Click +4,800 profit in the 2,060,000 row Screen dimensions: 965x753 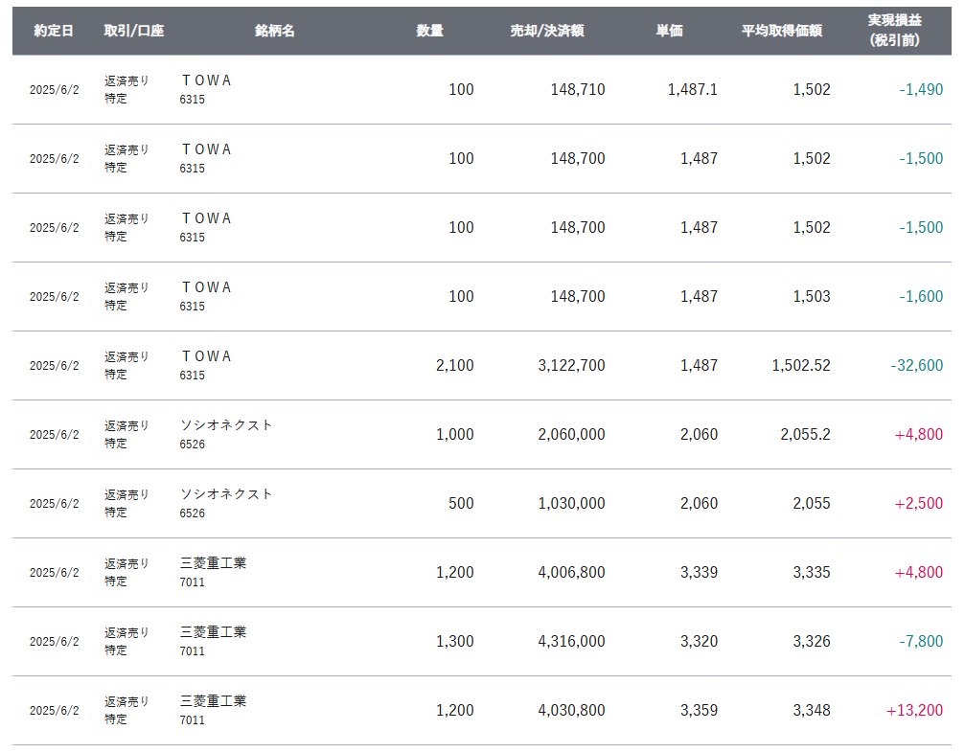pyautogui.click(x=918, y=434)
